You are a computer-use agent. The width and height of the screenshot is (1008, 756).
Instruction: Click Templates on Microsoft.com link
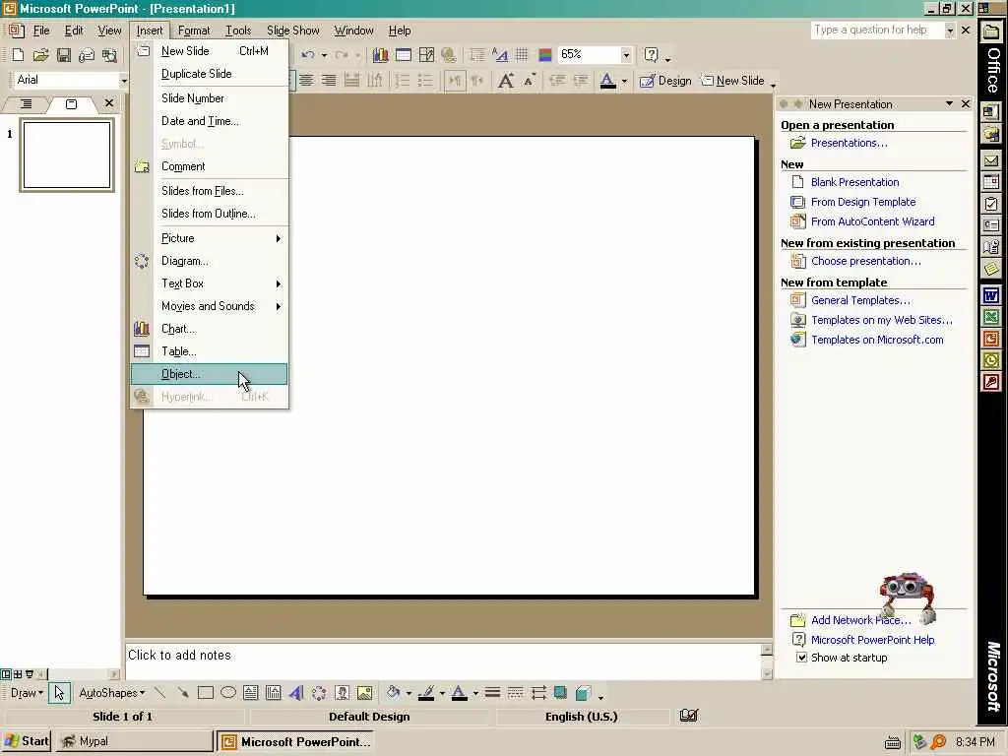877,340
